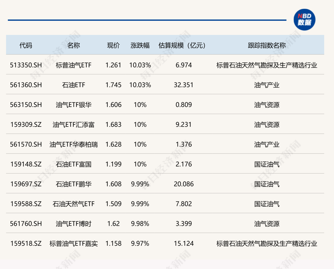Select the 石油ETF row for 561360.SH

[x=73, y=85]
